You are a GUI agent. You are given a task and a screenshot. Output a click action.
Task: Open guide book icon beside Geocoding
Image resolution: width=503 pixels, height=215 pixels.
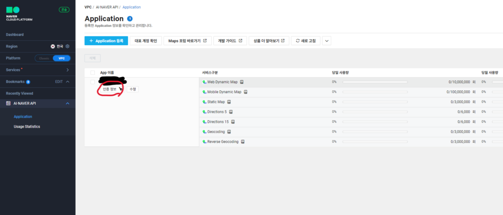(229, 132)
